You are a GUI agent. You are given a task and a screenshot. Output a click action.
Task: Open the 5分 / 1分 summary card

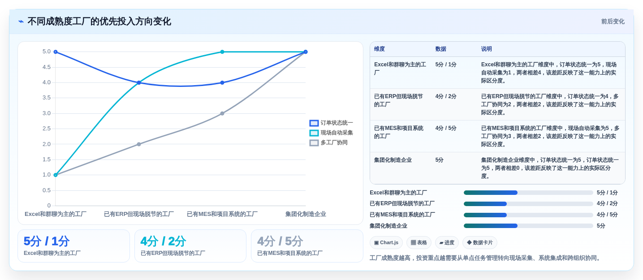[73, 246]
